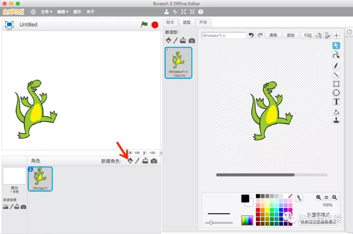This screenshot has height=234, width=353.
Task: Open camera for new sprite
Action: coord(154,161)
